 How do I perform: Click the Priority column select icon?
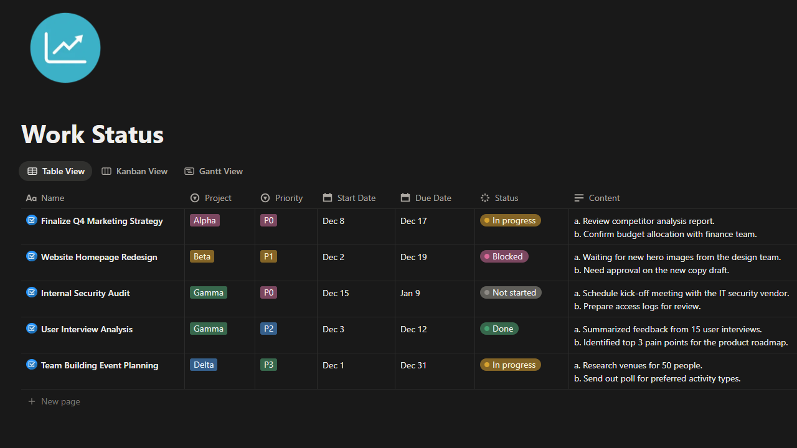(x=265, y=198)
